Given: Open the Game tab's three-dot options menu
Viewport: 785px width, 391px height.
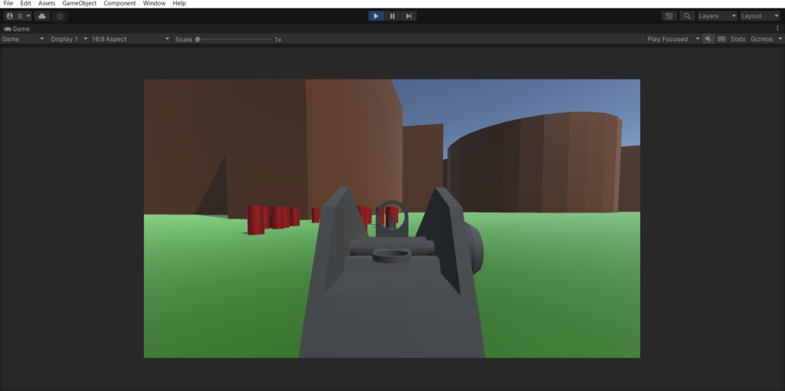Looking at the screenshot, I should [x=777, y=28].
